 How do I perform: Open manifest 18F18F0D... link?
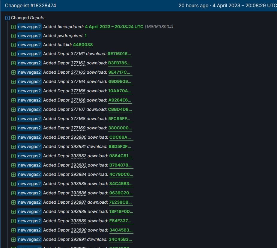coord(121,212)
